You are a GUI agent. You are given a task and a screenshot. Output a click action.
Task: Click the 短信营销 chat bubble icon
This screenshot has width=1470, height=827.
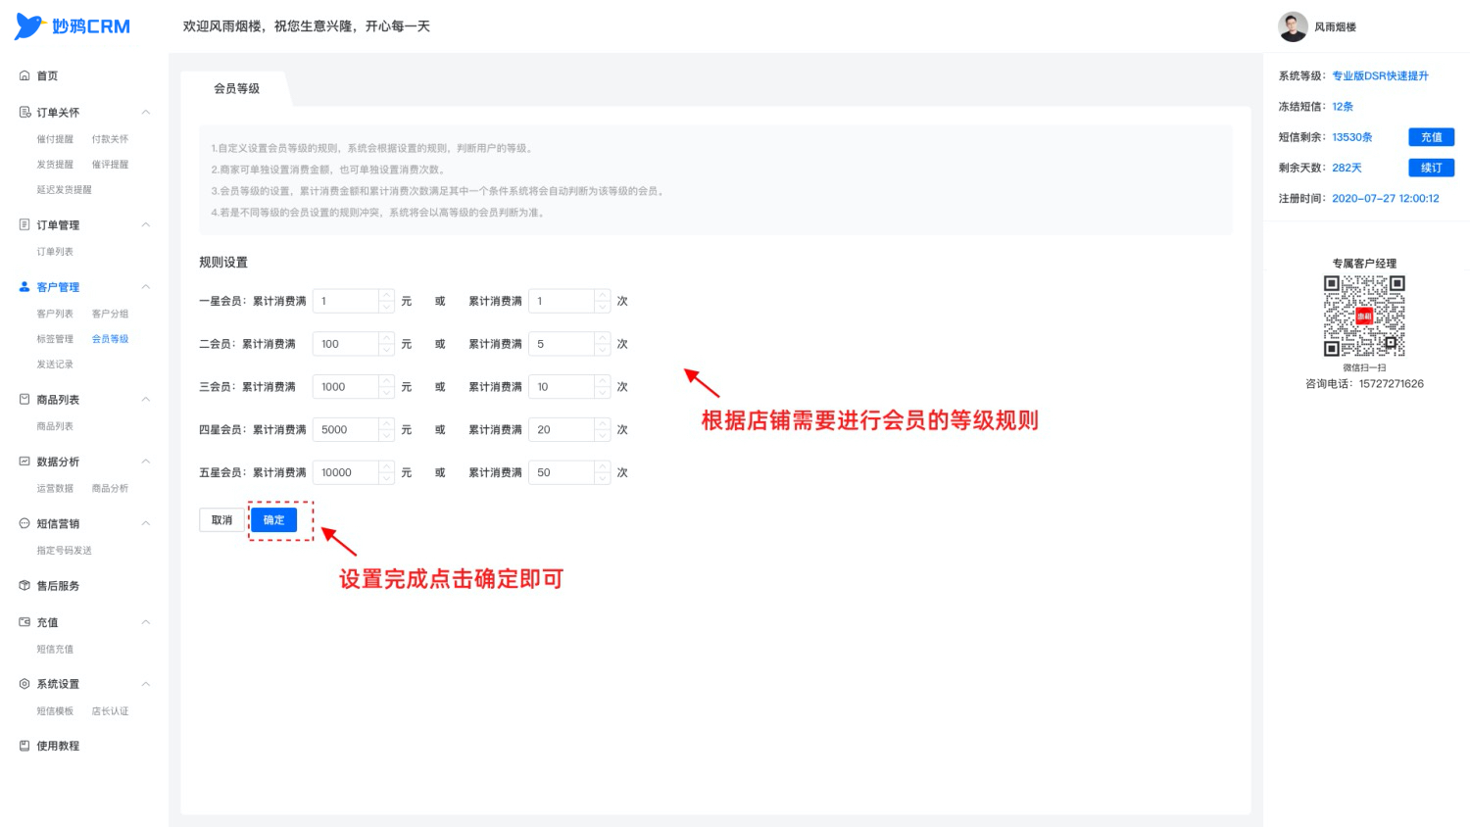pyautogui.click(x=24, y=523)
